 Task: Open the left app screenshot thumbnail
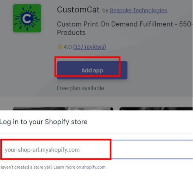pyautogui.click(x=63, y=109)
